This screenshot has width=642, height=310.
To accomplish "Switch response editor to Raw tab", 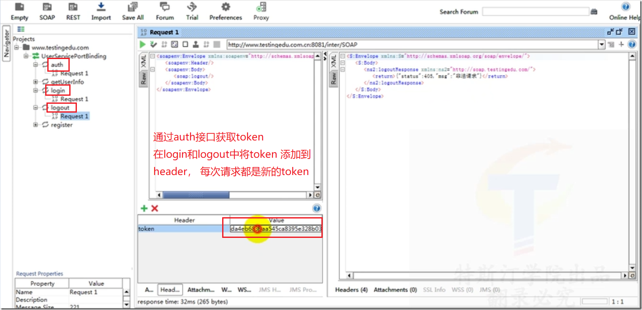I will point(333,79).
